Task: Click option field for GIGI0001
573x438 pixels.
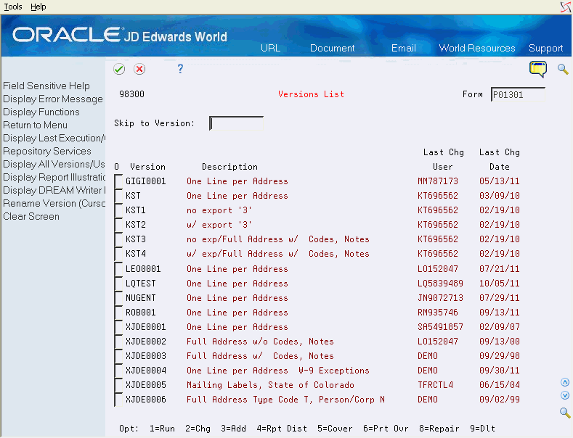Action: pos(118,181)
